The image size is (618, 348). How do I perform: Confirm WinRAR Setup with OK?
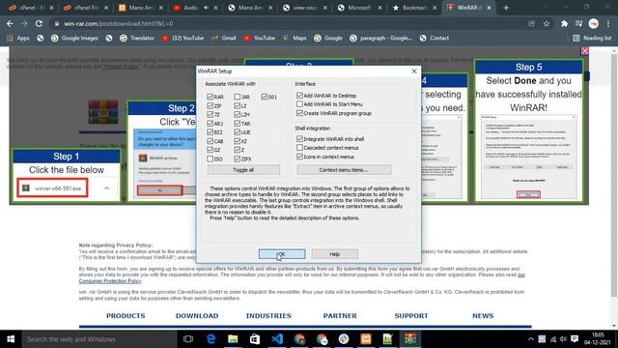click(282, 254)
